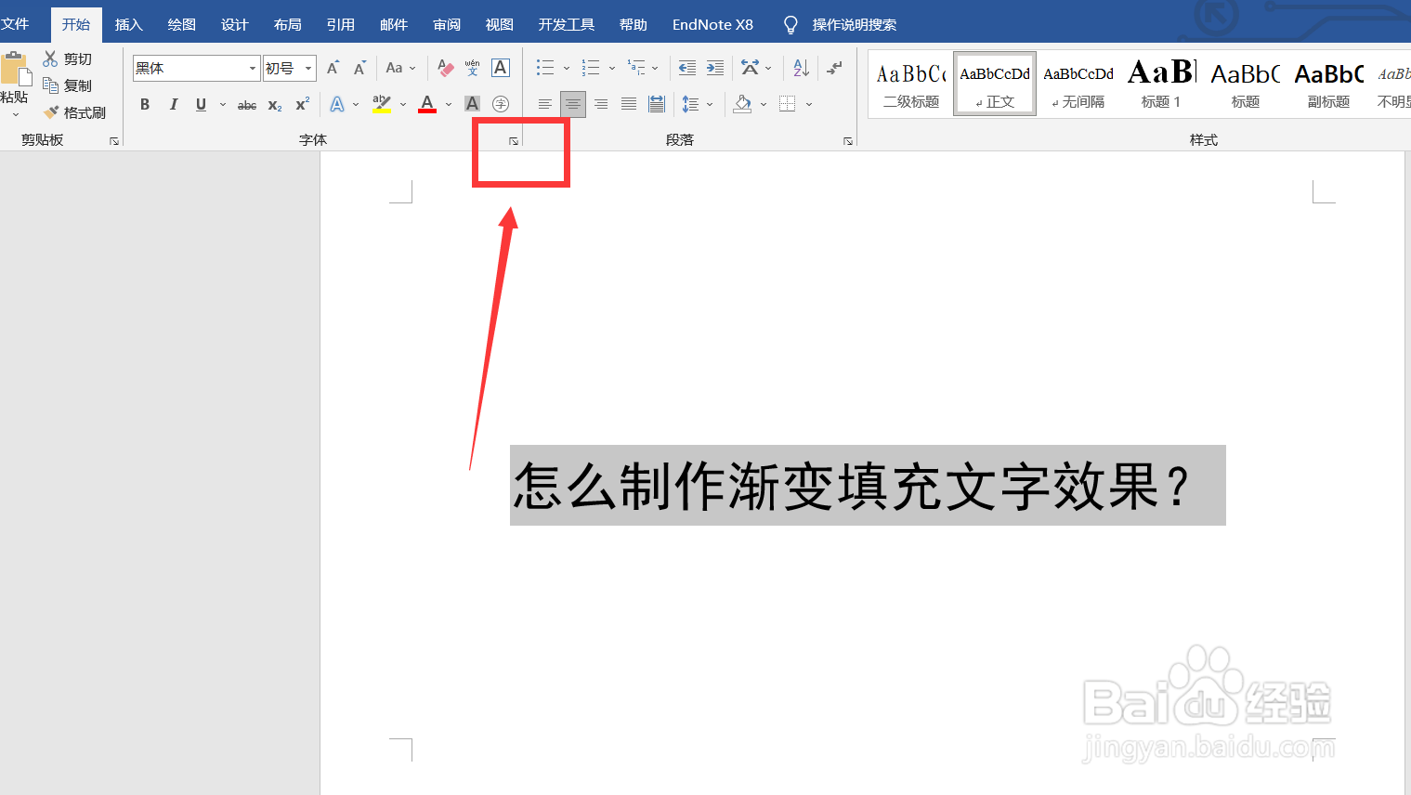
Task: Open Change Case Aa dropdown
Action: click(401, 68)
